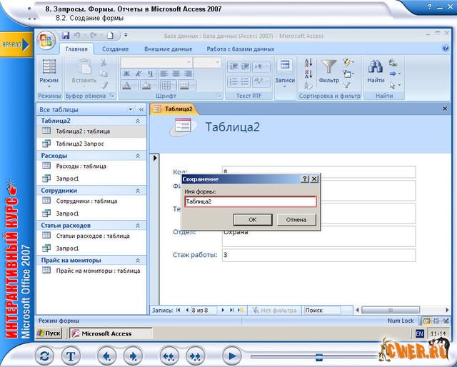The width and height of the screenshot is (457, 367).
Task: Click the form name input field
Action: 249,202
